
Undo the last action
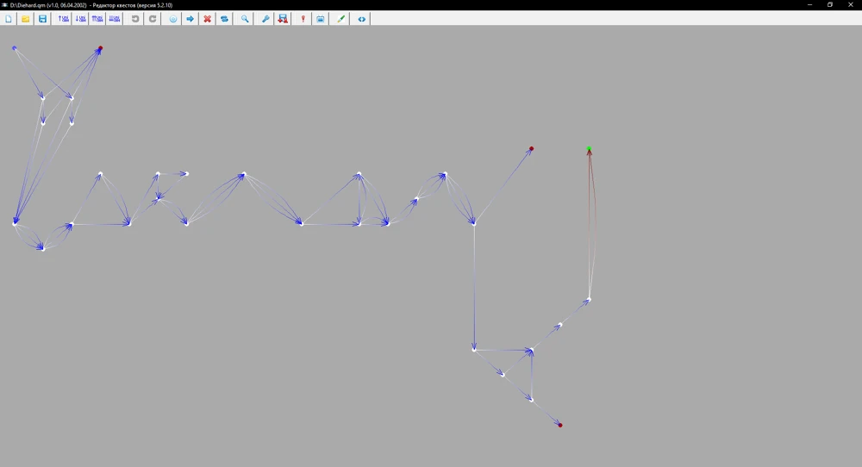[135, 19]
